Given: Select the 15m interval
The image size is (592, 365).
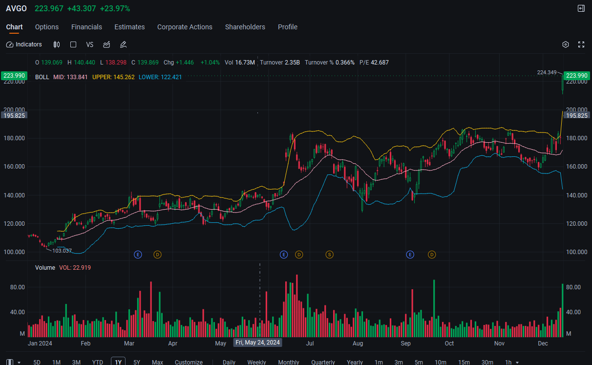Looking at the screenshot, I should click(464, 362).
